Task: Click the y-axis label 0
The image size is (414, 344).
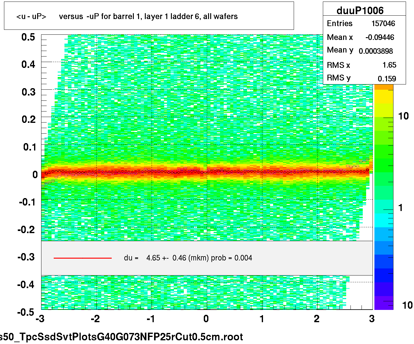Action: (x=35, y=175)
